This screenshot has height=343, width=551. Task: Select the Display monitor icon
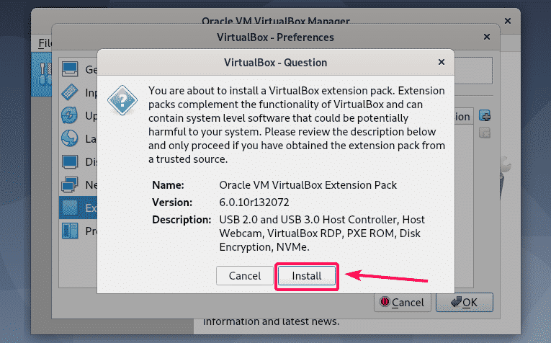tap(70, 161)
